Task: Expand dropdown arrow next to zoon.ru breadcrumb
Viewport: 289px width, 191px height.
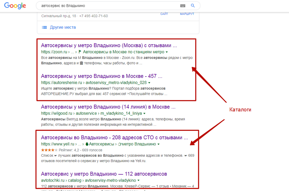Action: [x=167, y=52]
